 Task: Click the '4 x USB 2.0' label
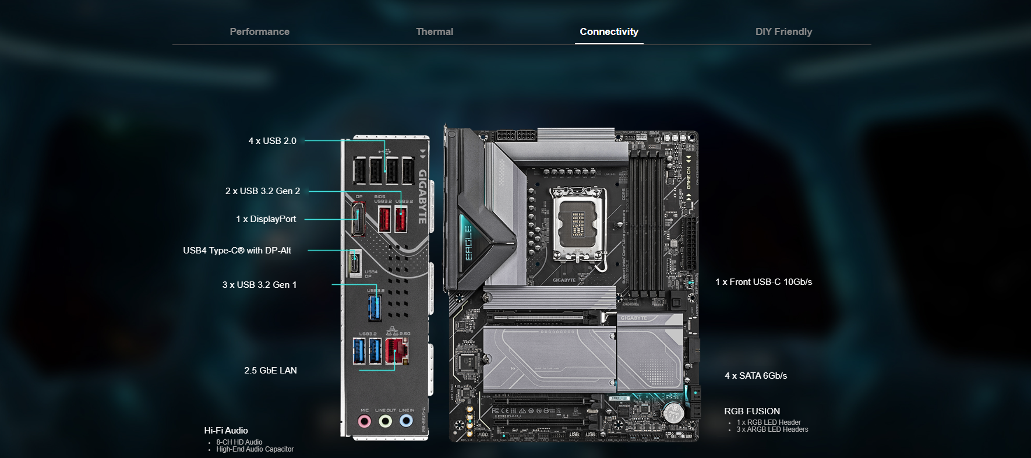[x=272, y=140]
